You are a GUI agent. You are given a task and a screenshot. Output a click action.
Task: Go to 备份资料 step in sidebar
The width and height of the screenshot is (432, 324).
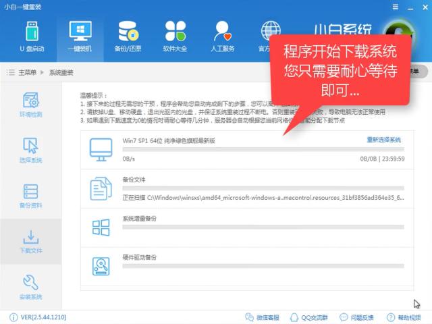[x=30, y=196]
